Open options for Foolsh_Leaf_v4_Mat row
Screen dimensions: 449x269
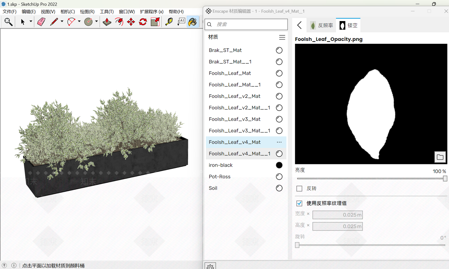pyautogui.click(x=279, y=142)
